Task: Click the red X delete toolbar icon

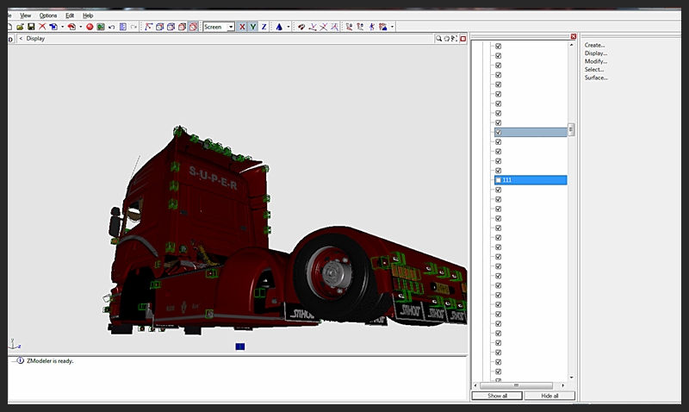Action: click(42, 27)
